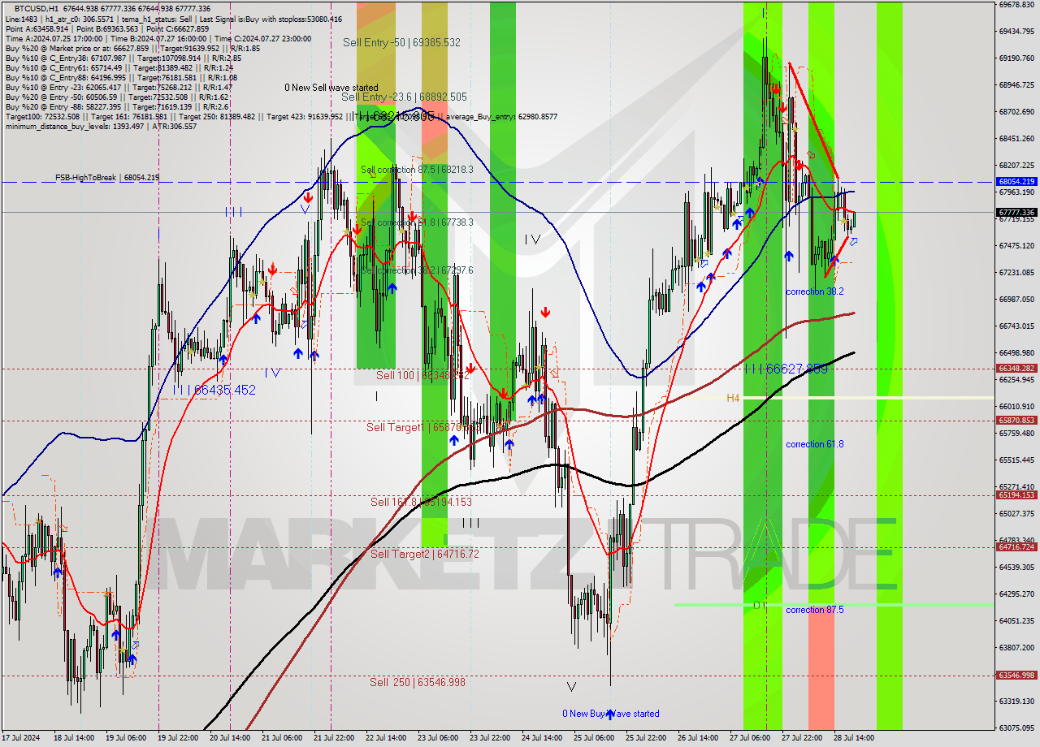Screen dimensions: 1040x747
Task: Click the 'Line:1483' info line
Action: pyautogui.click(x=174, y=19)
